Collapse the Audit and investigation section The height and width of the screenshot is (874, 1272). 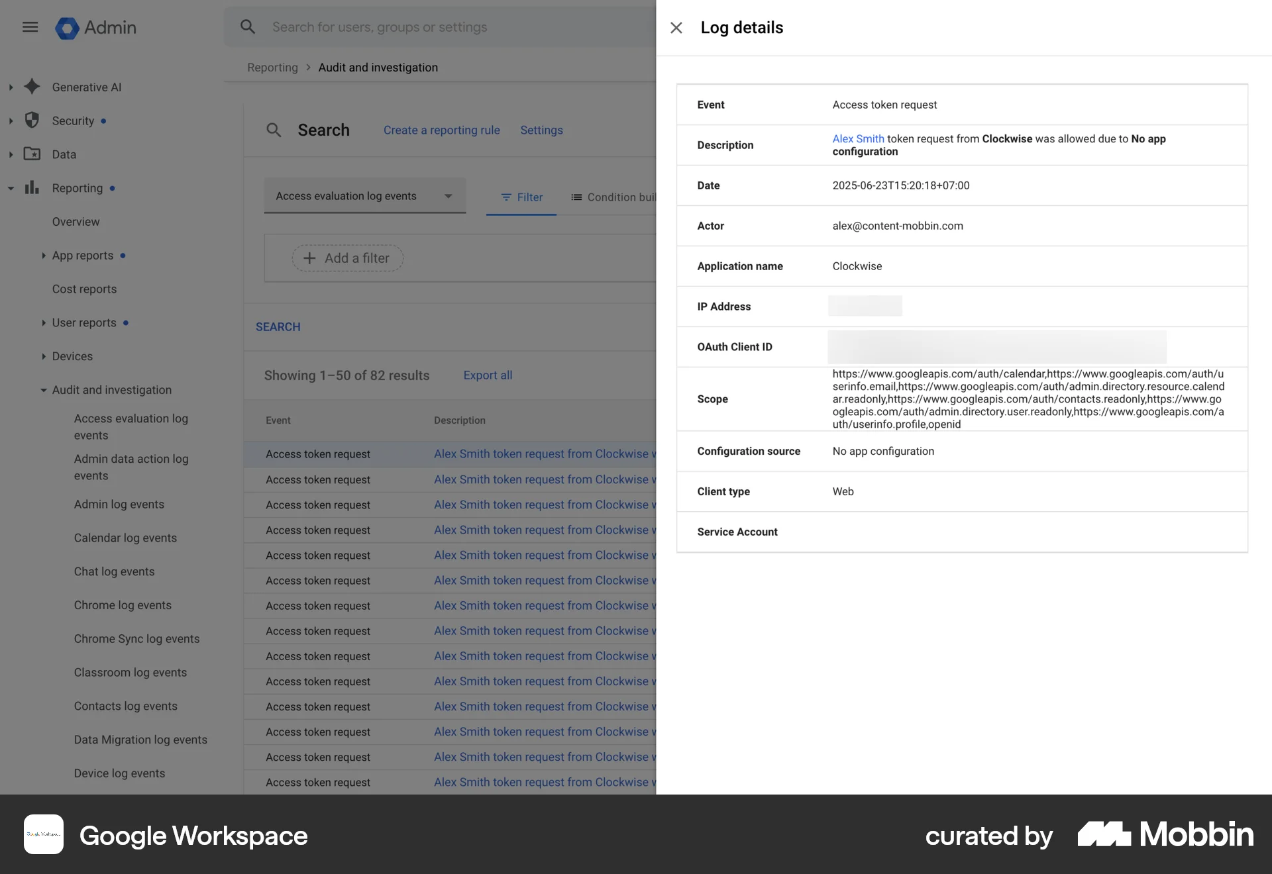point(42,389)
